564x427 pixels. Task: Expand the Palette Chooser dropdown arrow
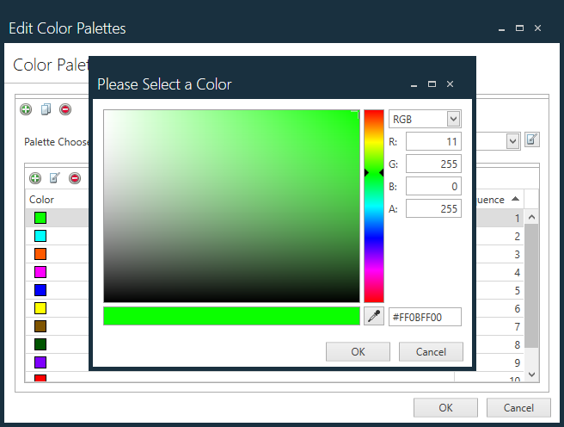[512, 140]
